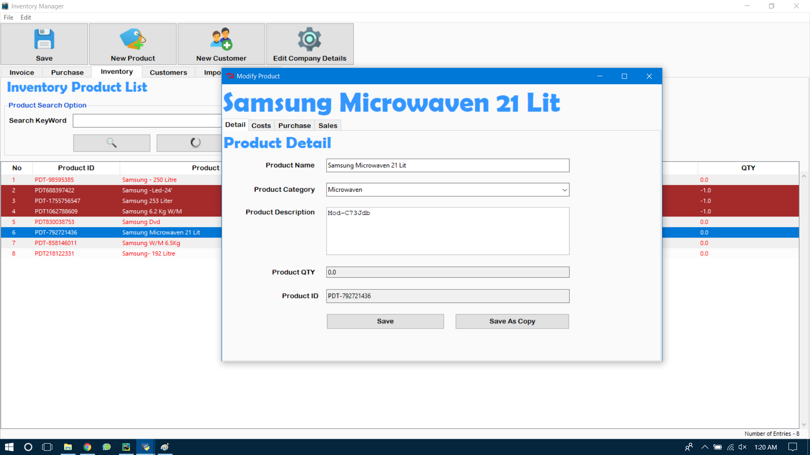Click inside the Product Name field
This screenshot has width=810, height=455.
pyautogui.click(x=447, y=166)
